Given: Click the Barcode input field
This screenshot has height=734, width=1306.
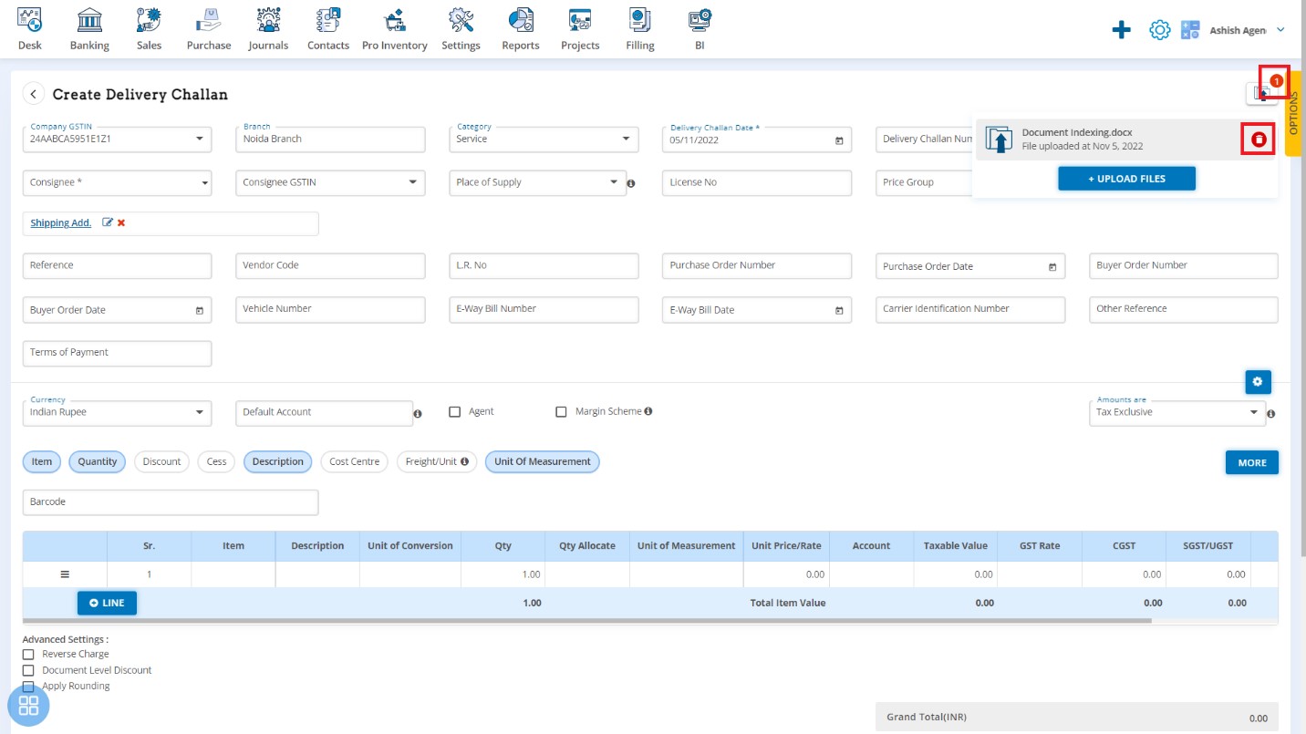Looking at the screenshot, I should (171, 502).
